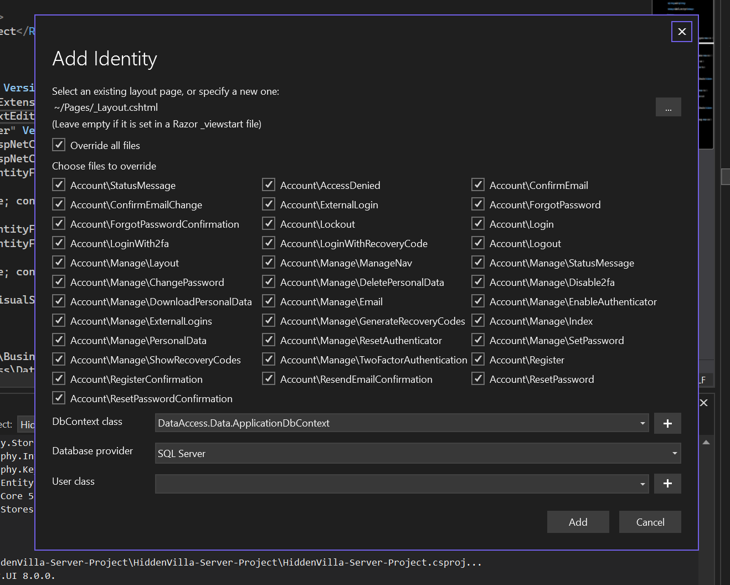Image resolution: width=730 pixels, height=585 pixels.
Task: Click output panel scroll up arrow
Action: coord(706,442)
